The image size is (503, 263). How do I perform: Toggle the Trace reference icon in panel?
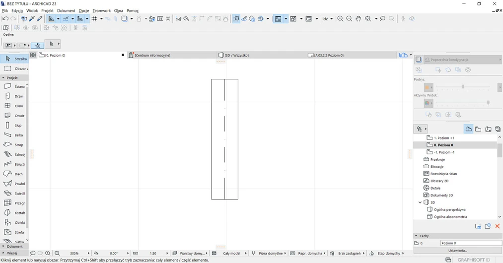(418, 60)
